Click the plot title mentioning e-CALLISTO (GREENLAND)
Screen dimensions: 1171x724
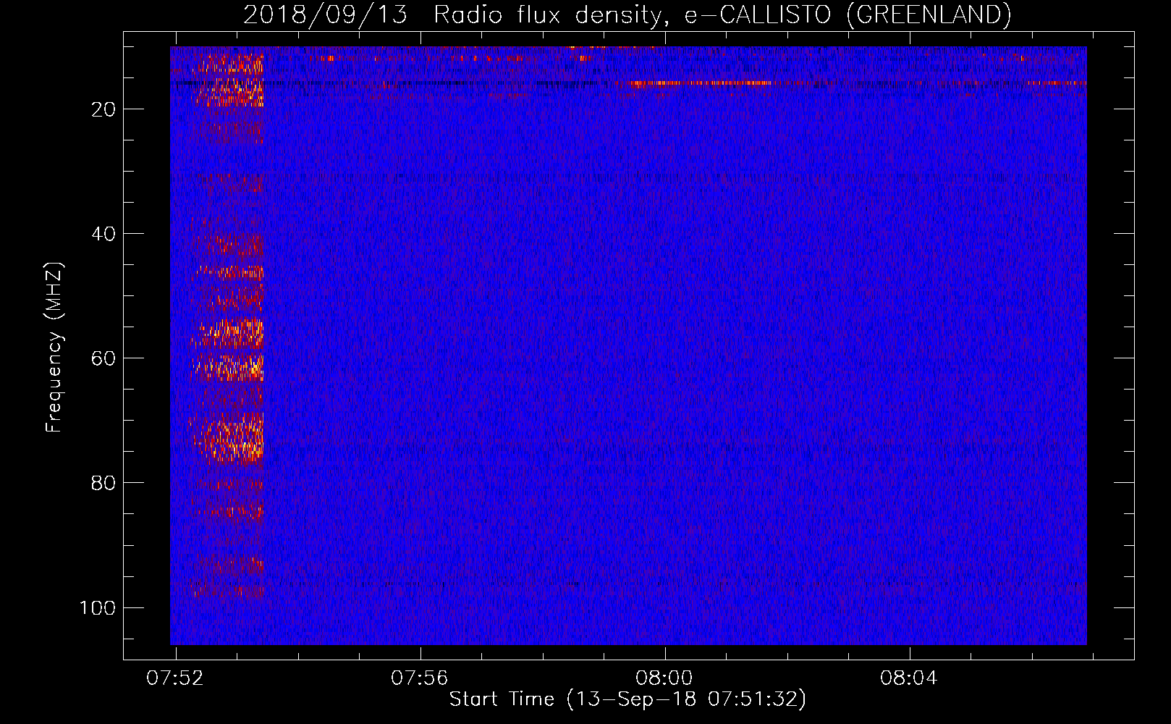click(x=627, y=14)
